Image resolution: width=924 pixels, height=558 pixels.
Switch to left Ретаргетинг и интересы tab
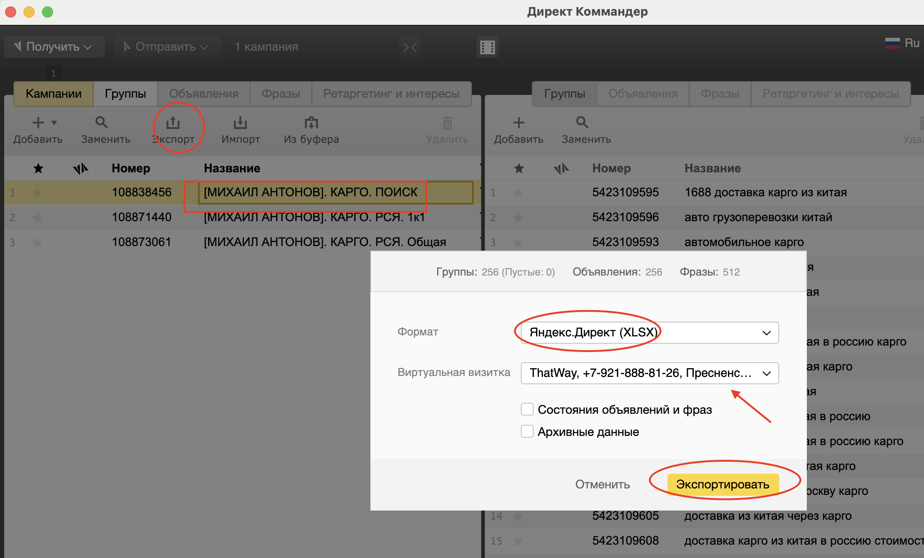[392, 94]
